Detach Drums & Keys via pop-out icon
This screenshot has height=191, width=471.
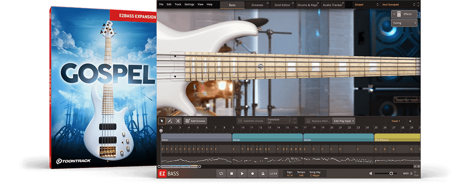tap(318, 3)
